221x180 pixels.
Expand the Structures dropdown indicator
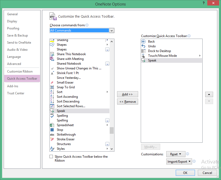coord(107,144)
